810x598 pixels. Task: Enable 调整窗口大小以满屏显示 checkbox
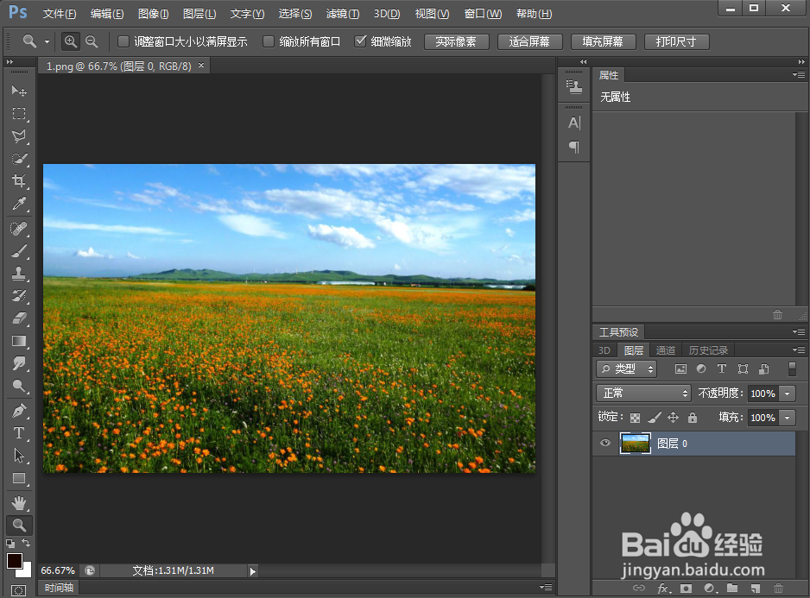123,41
